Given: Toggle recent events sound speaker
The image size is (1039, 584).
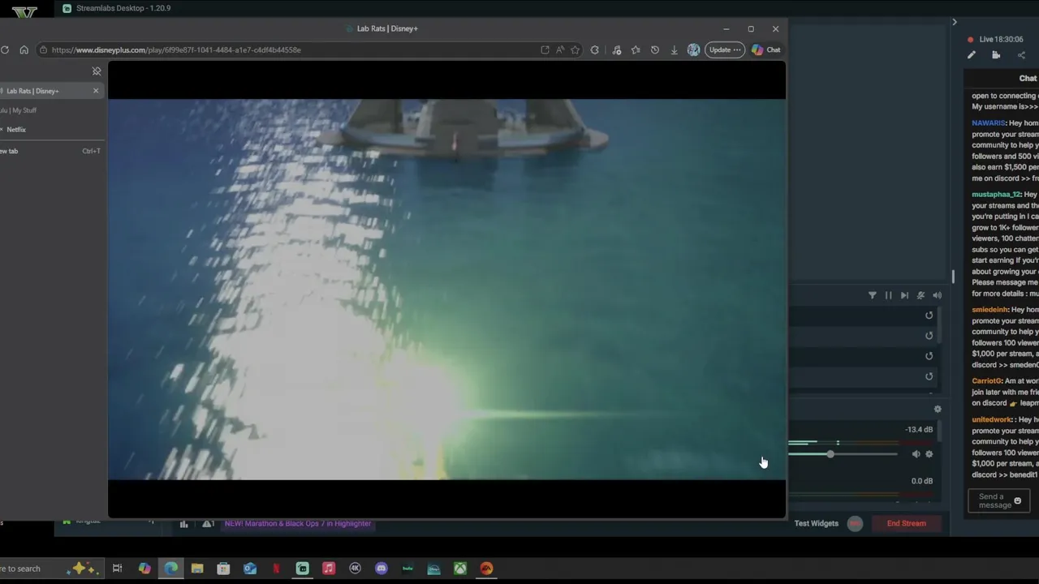Looking at the screenshot, I should [938, 295].
